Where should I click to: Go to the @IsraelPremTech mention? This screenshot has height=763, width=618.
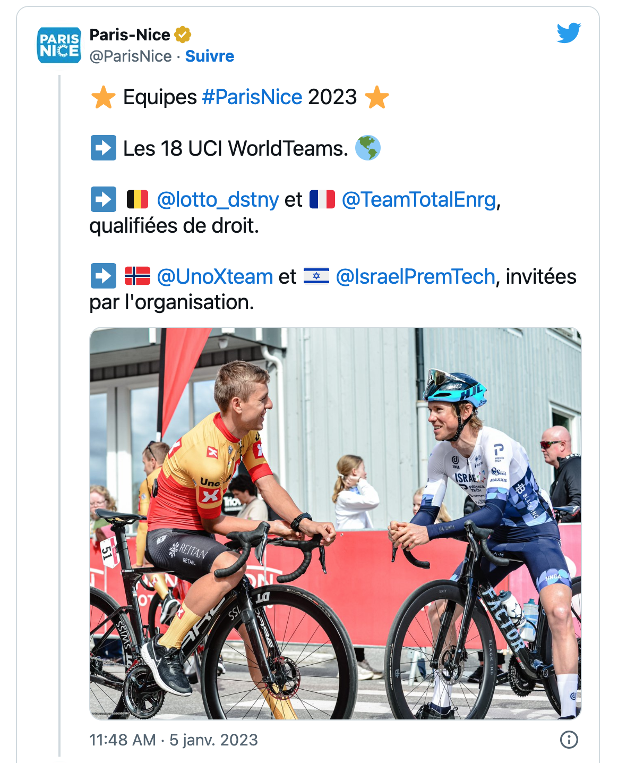(415, 277)
